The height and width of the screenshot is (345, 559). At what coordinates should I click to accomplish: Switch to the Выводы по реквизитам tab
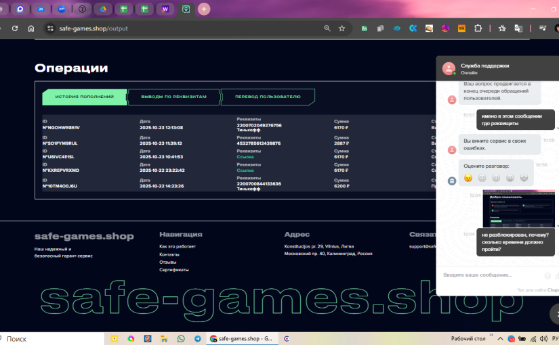pos(173,97)
